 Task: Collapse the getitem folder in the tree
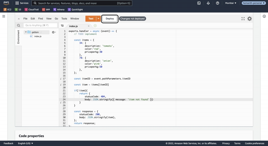[x=26, y=32]
